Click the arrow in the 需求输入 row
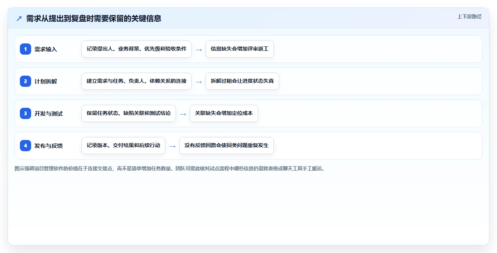497x253 pixels. click(199, 49)
